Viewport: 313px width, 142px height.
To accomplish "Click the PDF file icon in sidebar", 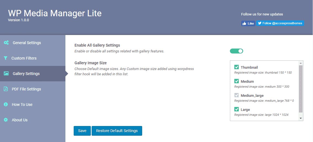I will 6,89.
